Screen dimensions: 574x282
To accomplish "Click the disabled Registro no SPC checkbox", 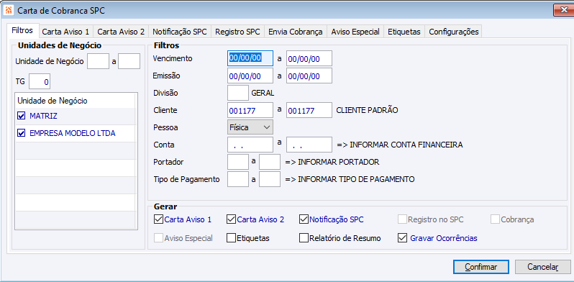I will [x=402, y=219].
